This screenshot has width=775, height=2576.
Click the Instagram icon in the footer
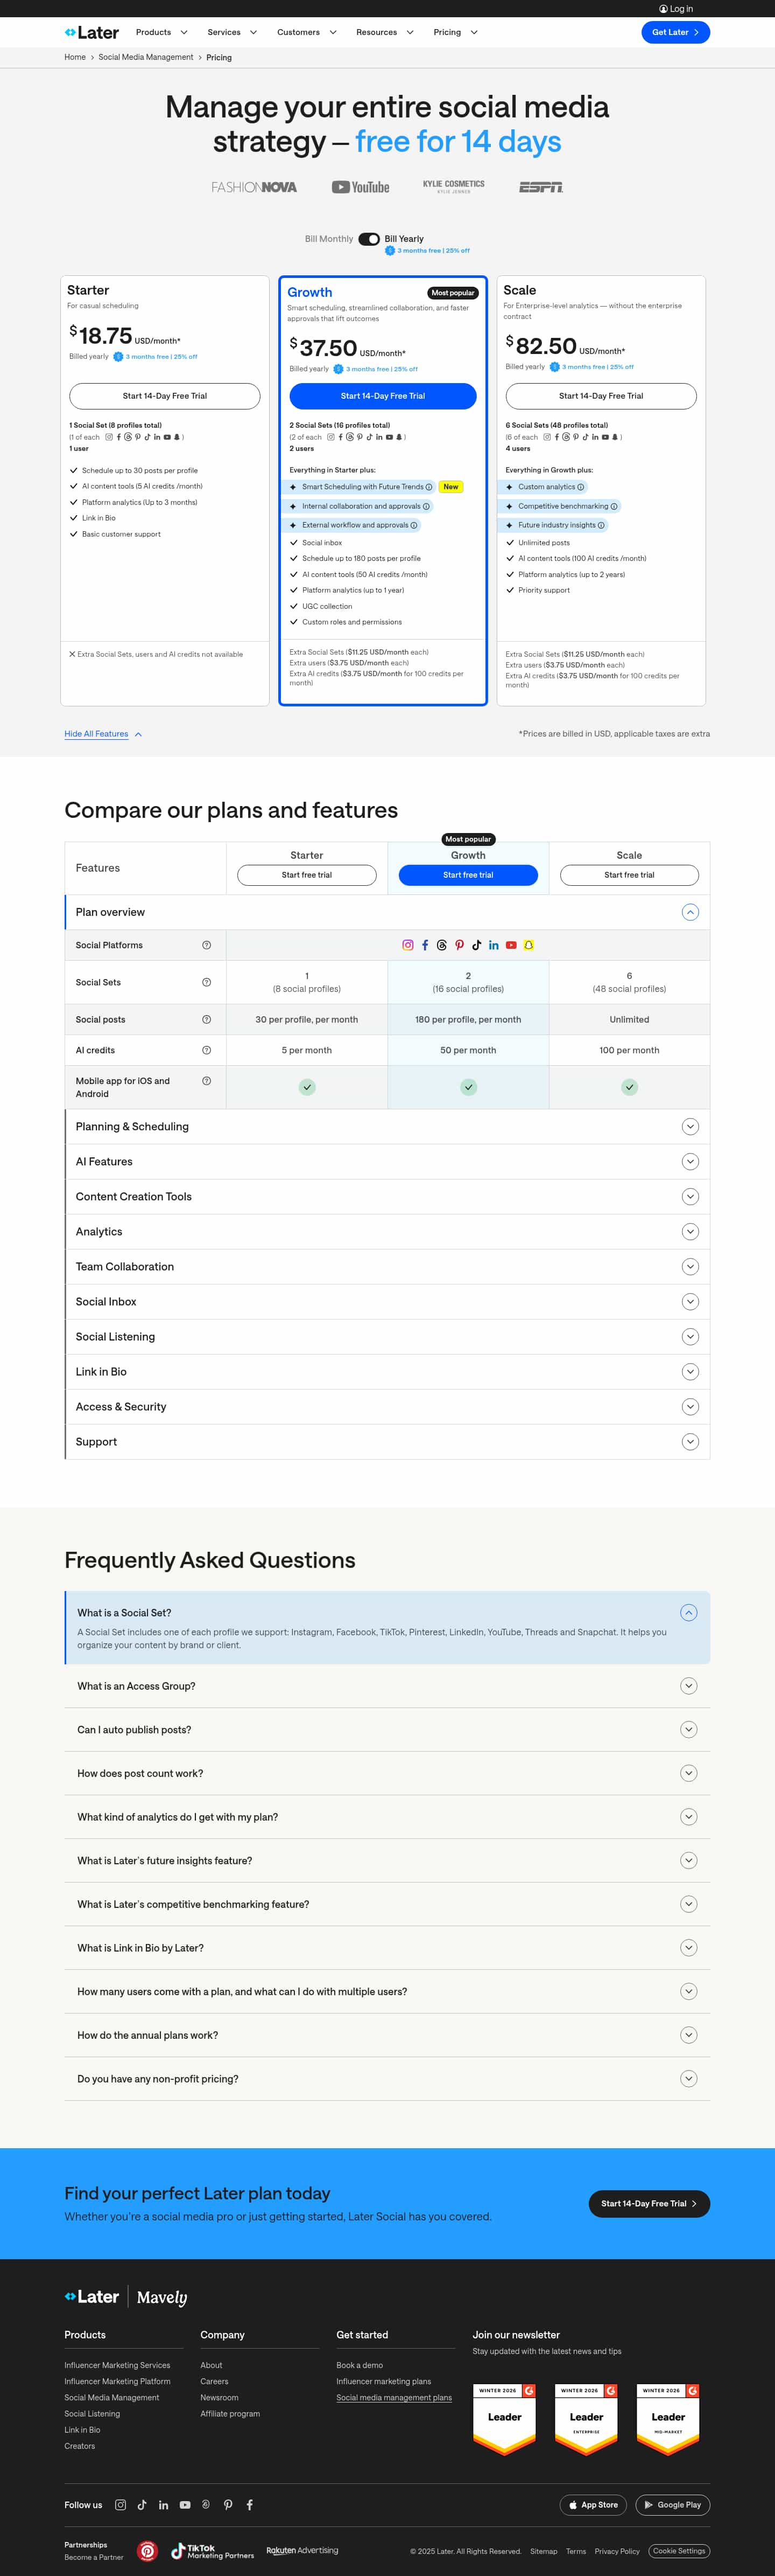(x=121, y=2505)
